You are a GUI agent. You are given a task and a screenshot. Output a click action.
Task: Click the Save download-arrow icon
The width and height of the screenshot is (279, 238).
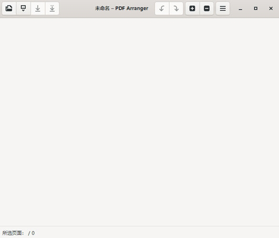click(x=38, y=9)
